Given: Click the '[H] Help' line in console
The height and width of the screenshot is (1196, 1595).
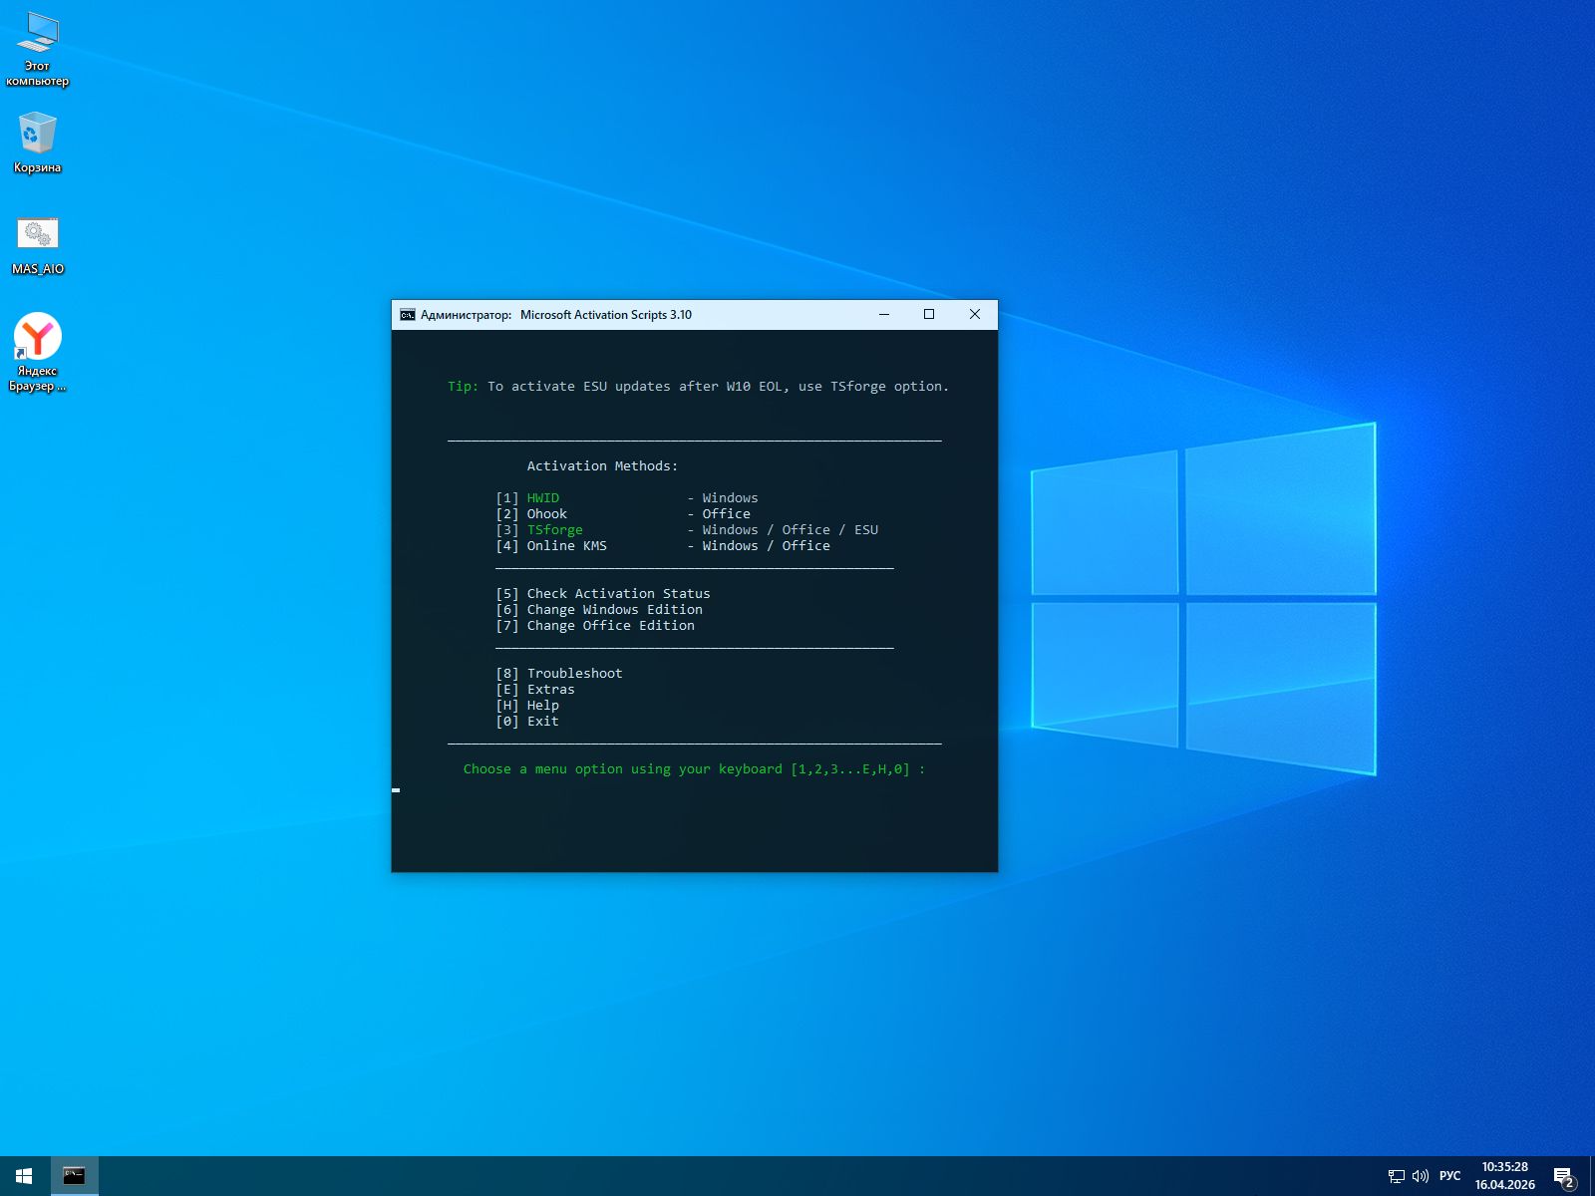Looking at the screenshot, I should click(x=527, y=706).
